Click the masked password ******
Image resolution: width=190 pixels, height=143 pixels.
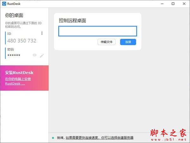[14, 55]
